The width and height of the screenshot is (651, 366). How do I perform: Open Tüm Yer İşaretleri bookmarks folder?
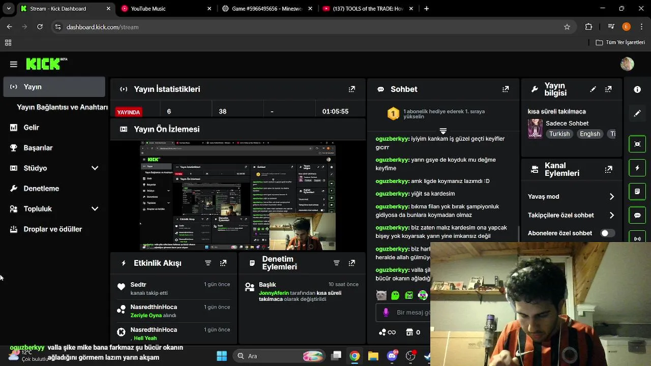coord(620,43)
